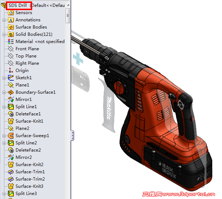Click the DeleteFace1 feature icon
Screen dimensions: 222x199
(x=11, y=114)
